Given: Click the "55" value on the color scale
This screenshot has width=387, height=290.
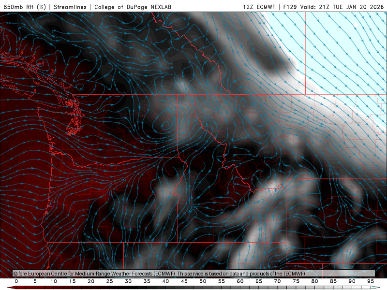Looking at the screenshot, I should [222, 281].
